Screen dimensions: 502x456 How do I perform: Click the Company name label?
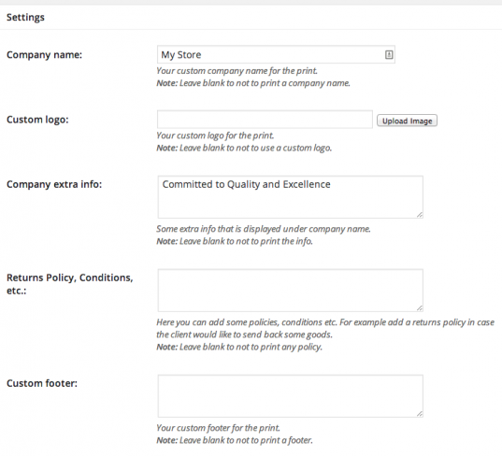[x=44, y=55]
